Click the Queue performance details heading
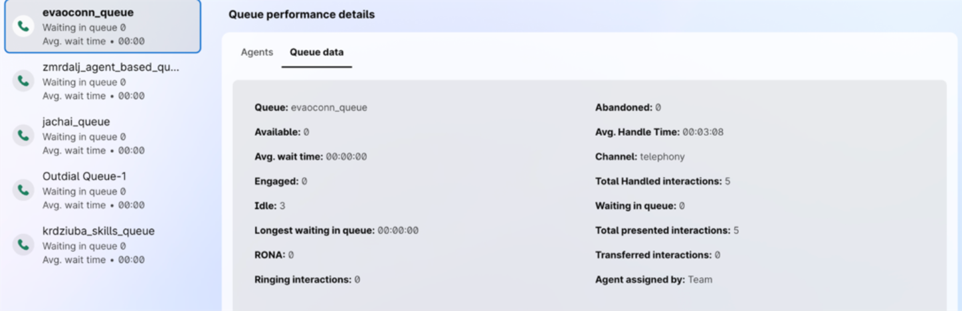The height and width of the screenshot is (311, 962). pyautogui.click(x=302, y=14)
